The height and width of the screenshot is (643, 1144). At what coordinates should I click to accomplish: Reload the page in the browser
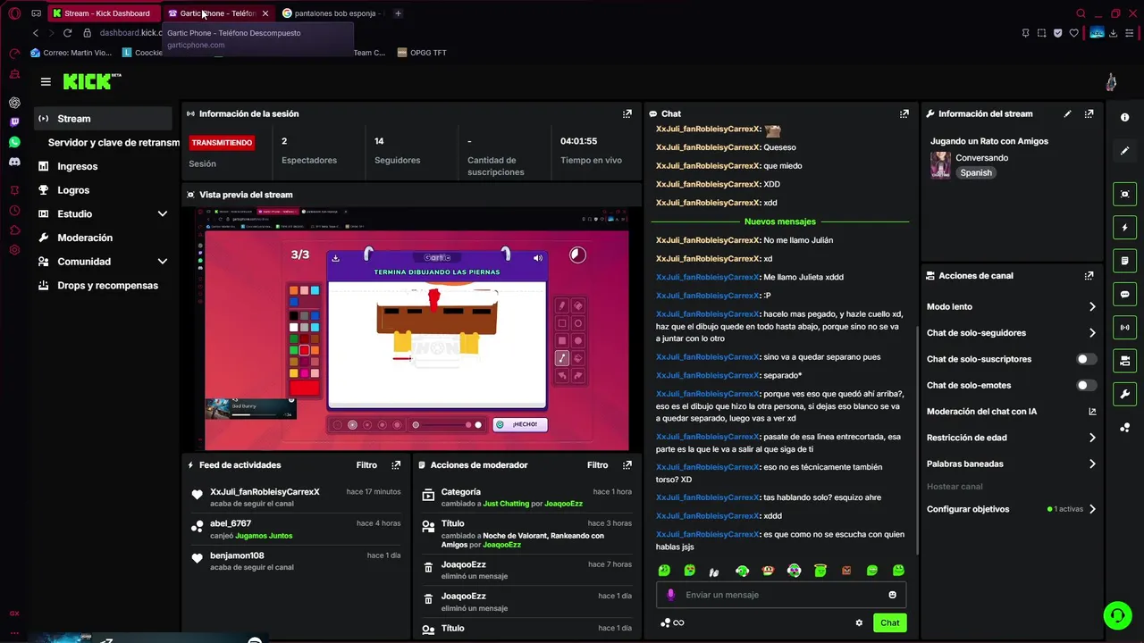click(x=67, y=33)
